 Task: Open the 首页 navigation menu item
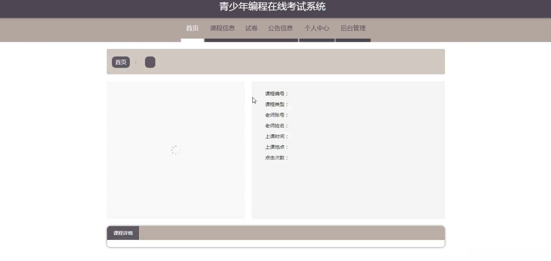coord(192,28)
